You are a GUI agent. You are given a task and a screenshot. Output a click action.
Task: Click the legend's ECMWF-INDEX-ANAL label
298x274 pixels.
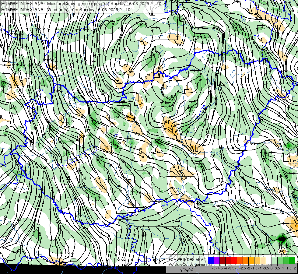(x=187, y=260)
